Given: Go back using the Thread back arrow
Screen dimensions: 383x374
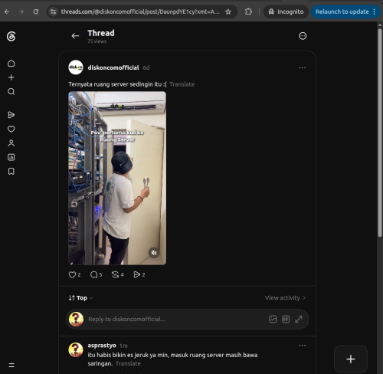Looking at the screenshot, I should click(75, 36).
